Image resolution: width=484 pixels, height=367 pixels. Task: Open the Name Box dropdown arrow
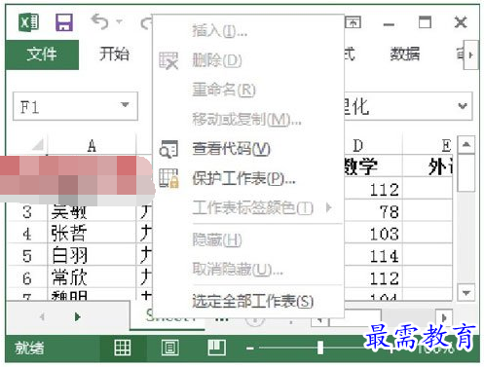(x=125, y=104)
